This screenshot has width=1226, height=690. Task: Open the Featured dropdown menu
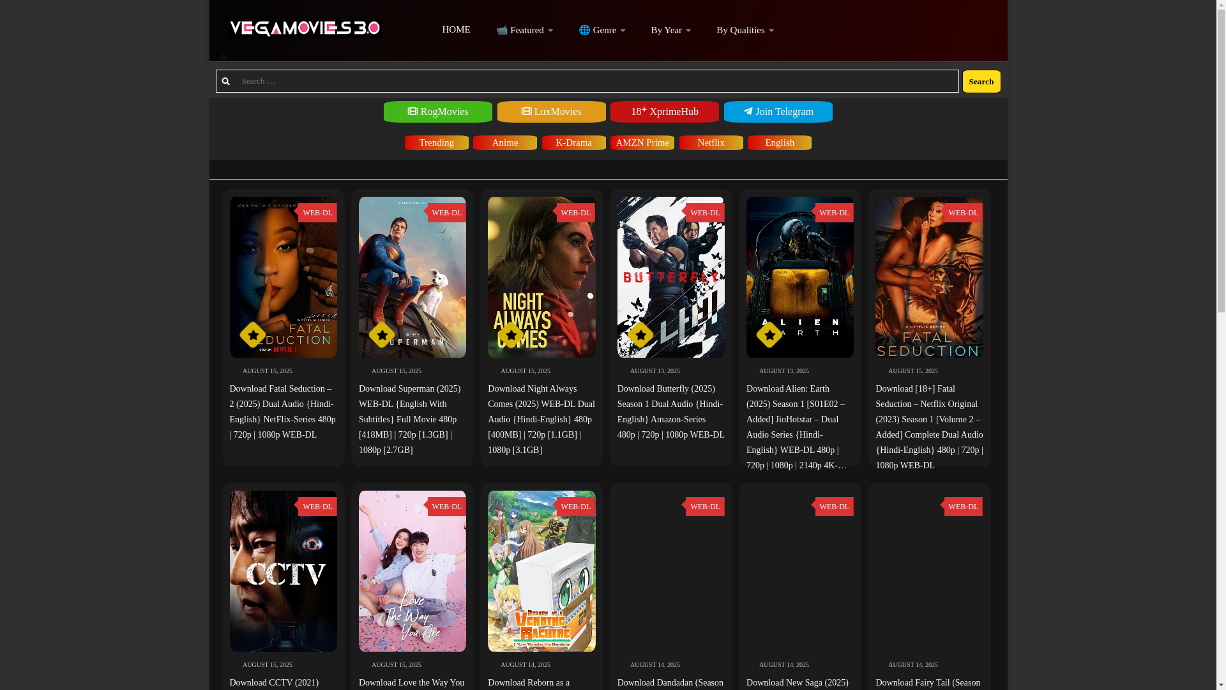click(x=524, y=30)
